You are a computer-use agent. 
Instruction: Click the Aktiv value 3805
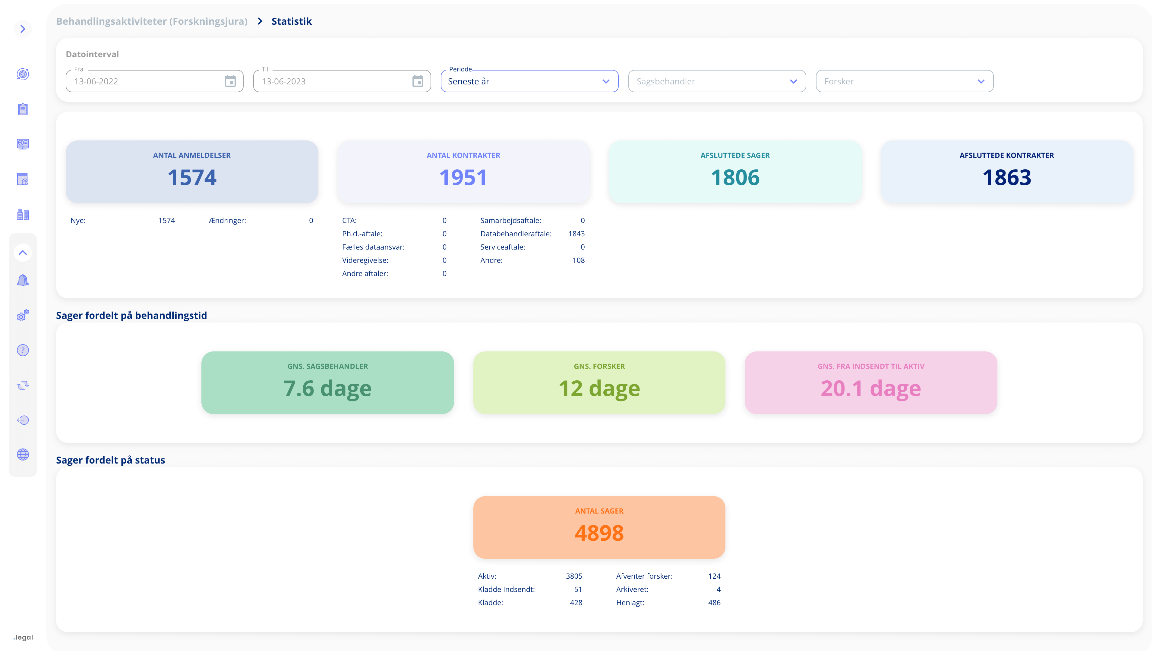(x=574, y=576)
